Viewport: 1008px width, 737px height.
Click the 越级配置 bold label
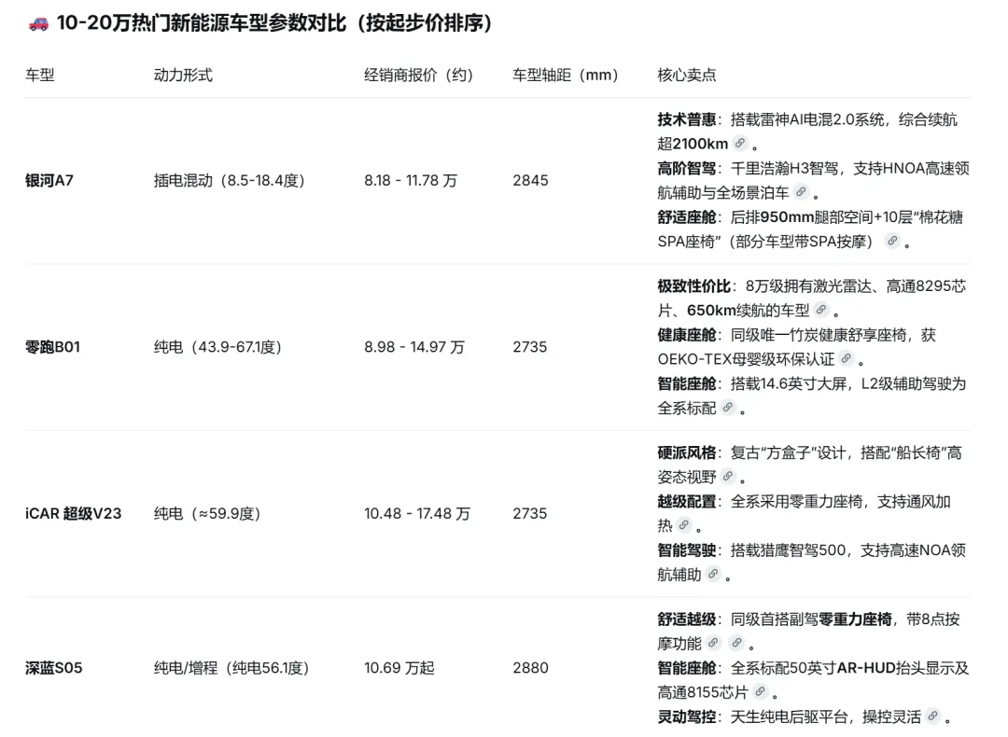[x=687, y=501]
